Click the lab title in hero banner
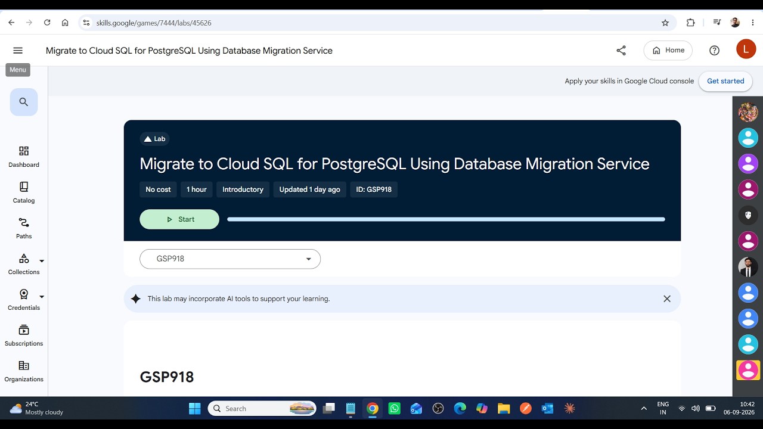This screenshot has height=429, width=763. (x=395, y=164)
